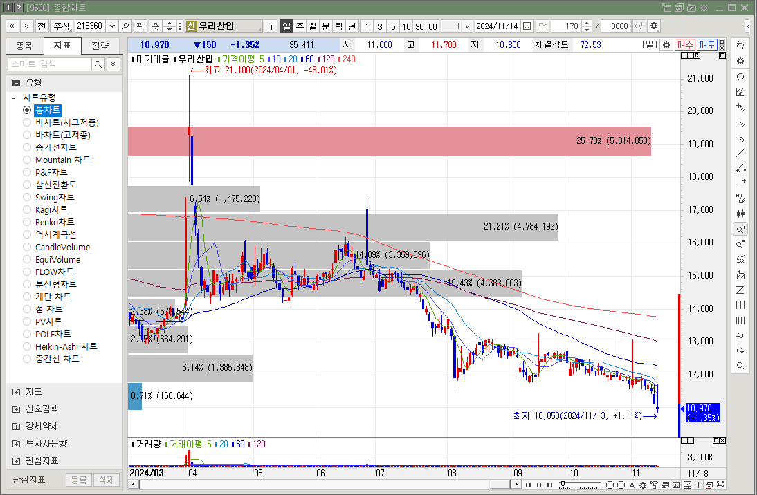The width and height of the screenshot is (757, 495).
Task: Select the trend line drawing tool
Action: [740, 153]
